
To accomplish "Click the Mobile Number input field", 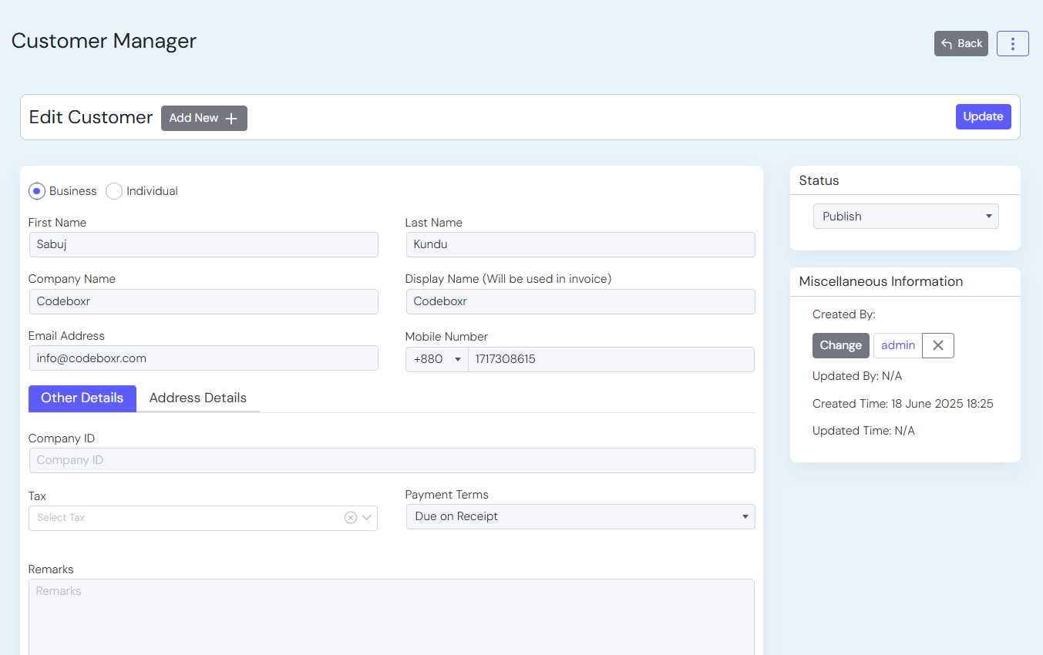I will (610, 360).
